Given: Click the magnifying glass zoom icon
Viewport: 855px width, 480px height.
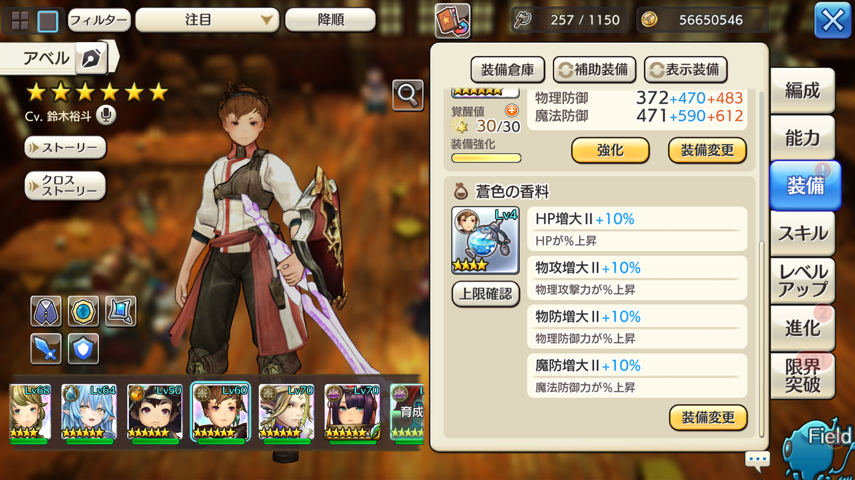Looking at the screenshot, I should coord(408,95).
